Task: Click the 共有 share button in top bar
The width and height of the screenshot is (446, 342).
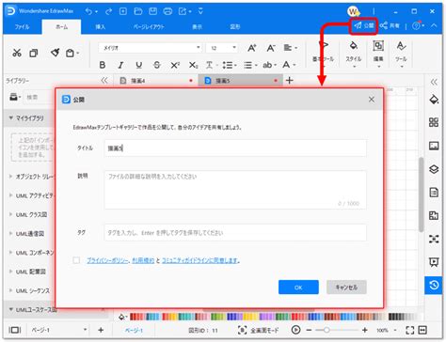Action: [390, 25]
